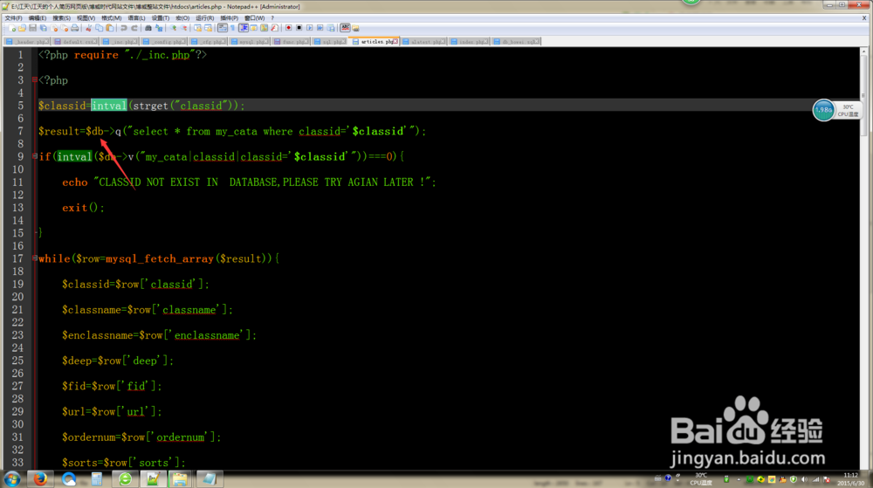873x488 pixels.
Task: Open the Function List panel icon
Action: pyautogui.click(x=274, y=28)
